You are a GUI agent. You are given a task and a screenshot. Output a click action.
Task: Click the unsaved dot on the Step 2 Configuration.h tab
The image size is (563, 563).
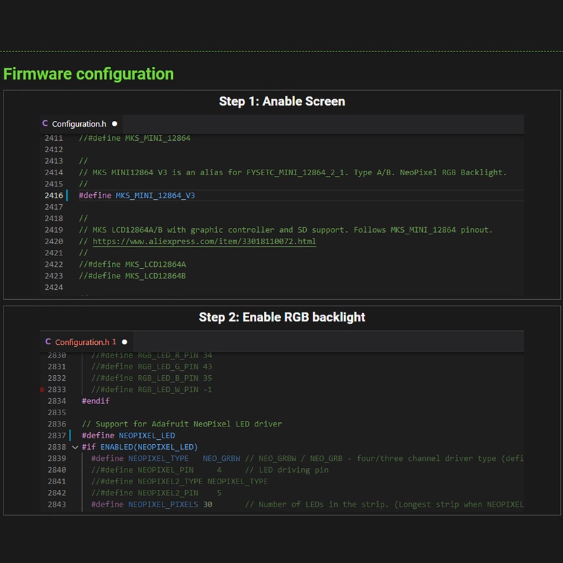pyautogui.click(x=115, y=342)
